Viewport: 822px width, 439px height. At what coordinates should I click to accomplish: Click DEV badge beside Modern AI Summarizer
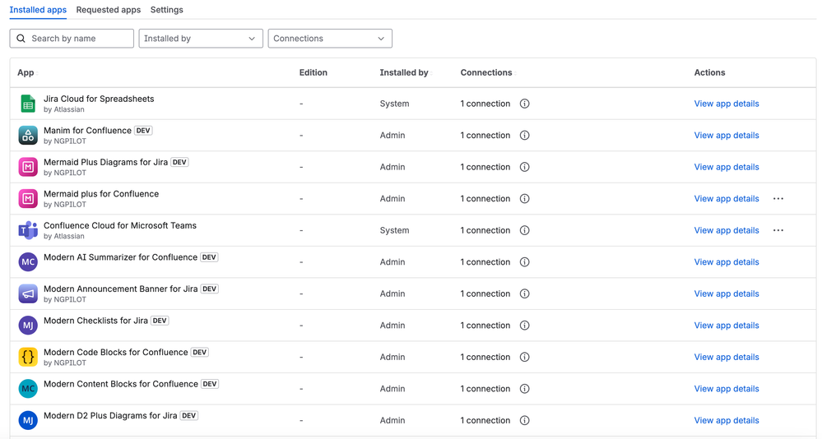pyautogui.click(x=209, y=257)
